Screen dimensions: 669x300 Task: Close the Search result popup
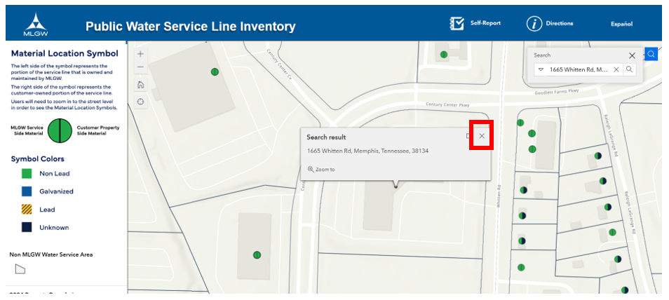(482, 136)
